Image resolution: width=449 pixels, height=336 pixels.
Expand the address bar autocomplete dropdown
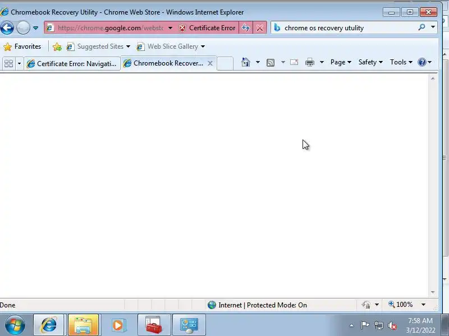coord(171,27)
